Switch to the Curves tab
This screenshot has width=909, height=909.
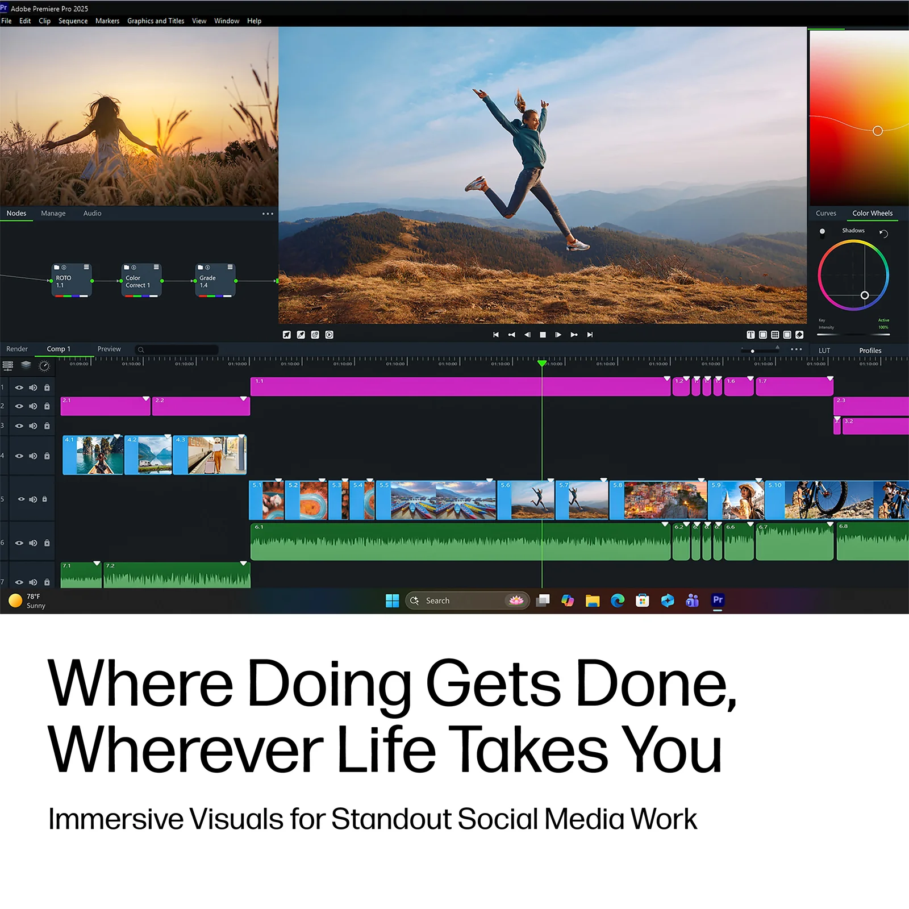pos(825,213)
